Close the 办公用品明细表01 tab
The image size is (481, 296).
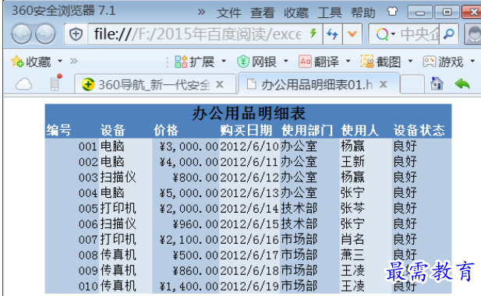click(x=383, y=84)
